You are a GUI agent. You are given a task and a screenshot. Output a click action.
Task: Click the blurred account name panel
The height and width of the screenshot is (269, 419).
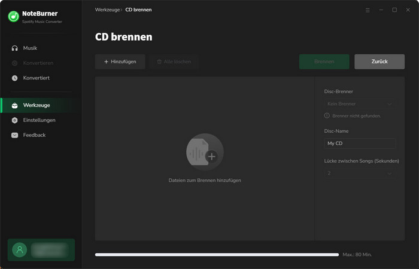pyautogui.click(x=50, y=250)
